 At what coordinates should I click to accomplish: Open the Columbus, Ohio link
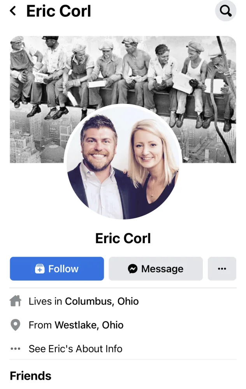[102, 301]
